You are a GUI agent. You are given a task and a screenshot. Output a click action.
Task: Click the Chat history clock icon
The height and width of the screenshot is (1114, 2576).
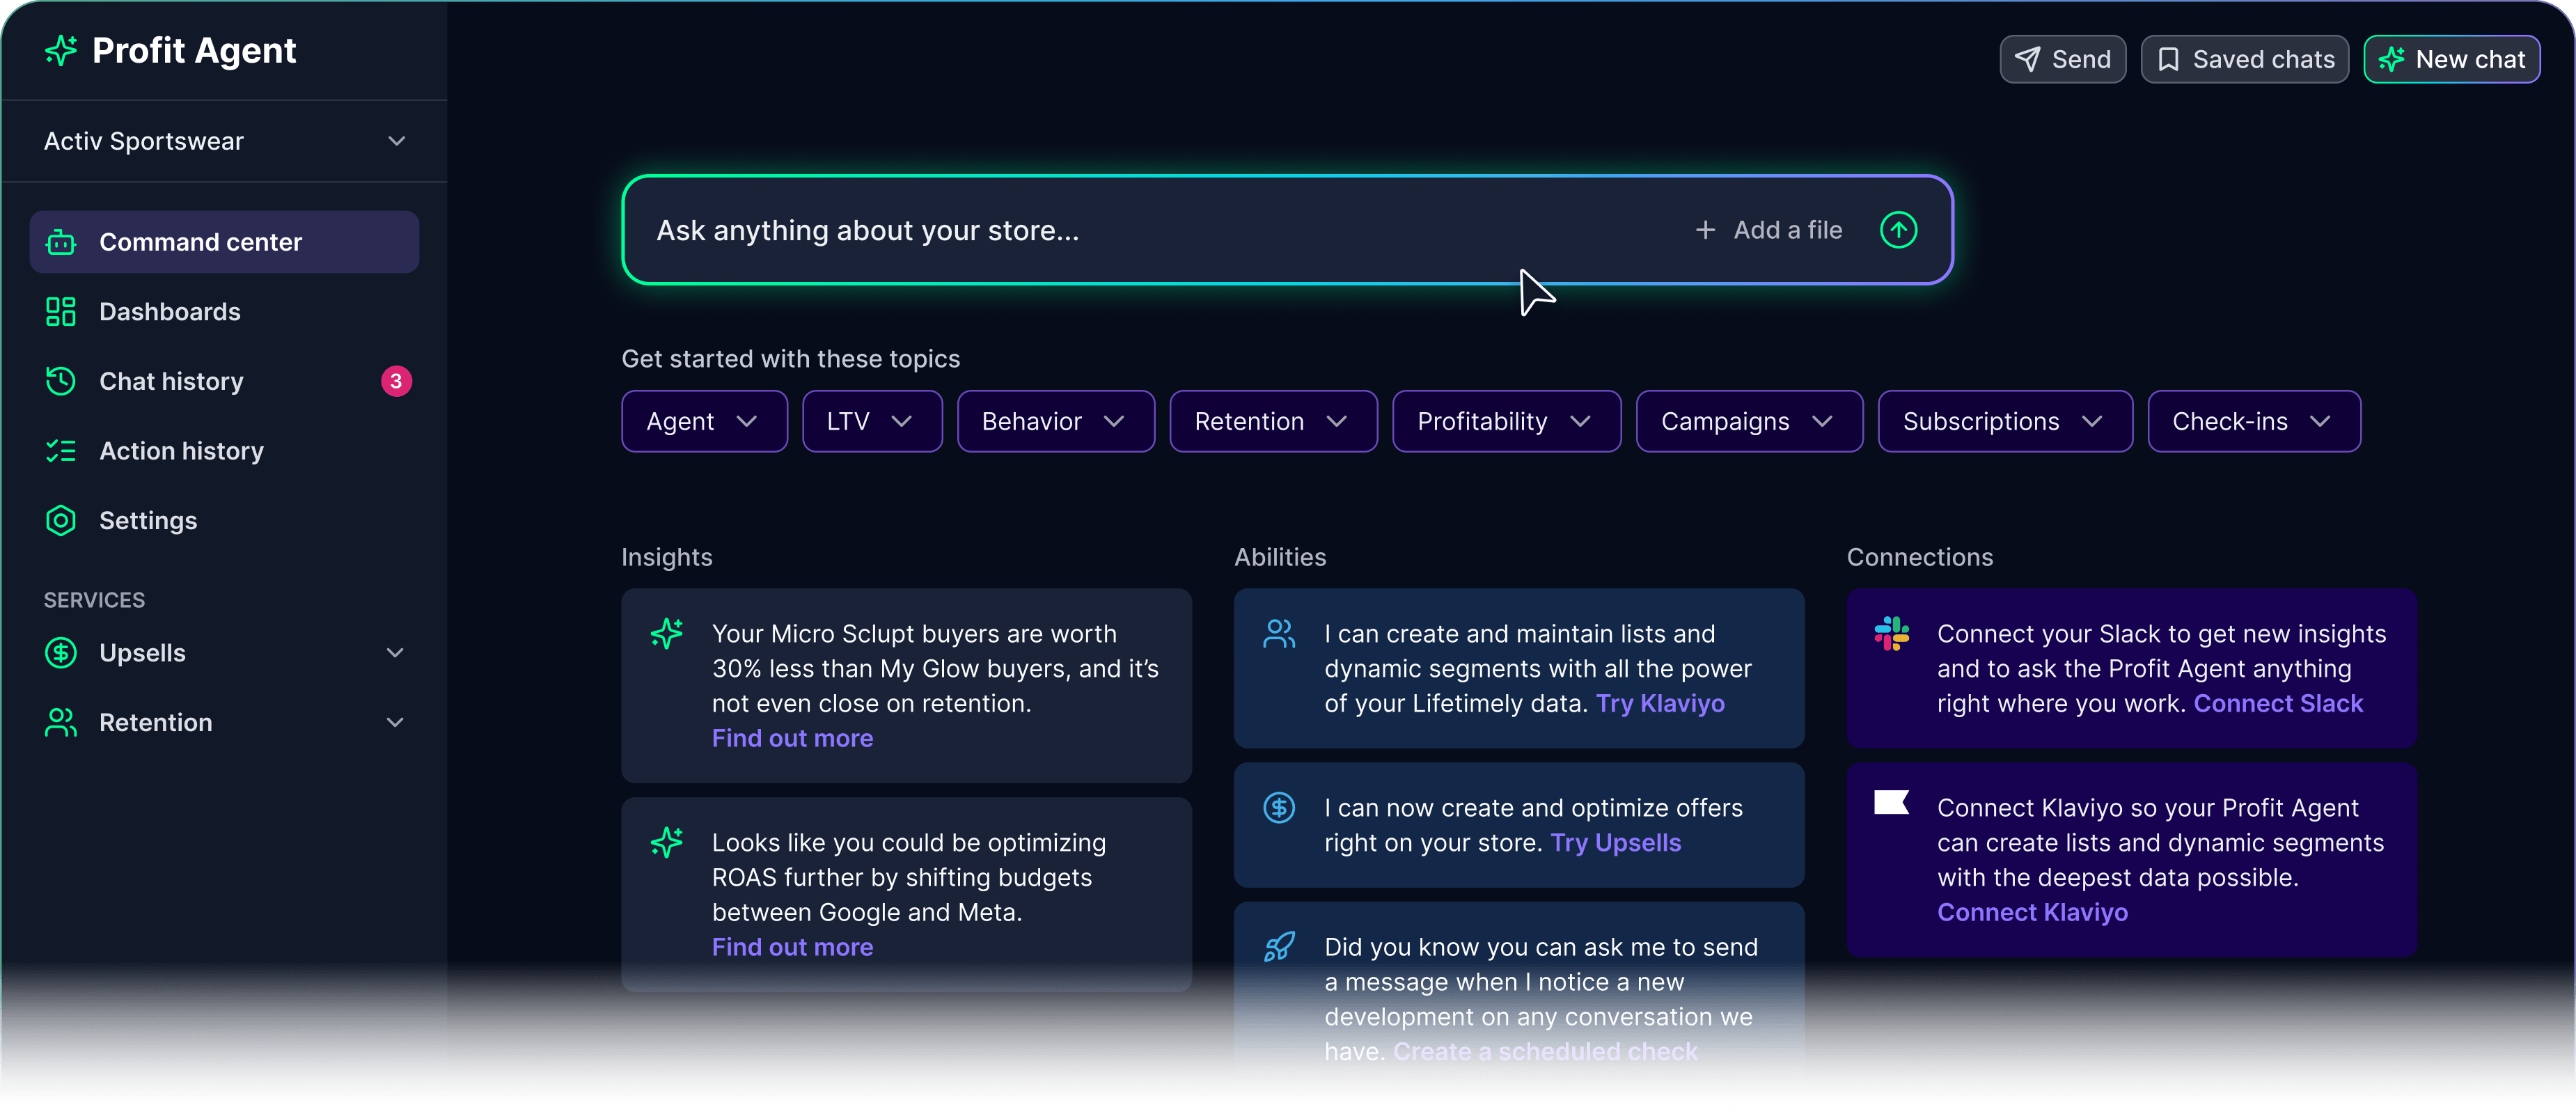(x=61, y=381)
